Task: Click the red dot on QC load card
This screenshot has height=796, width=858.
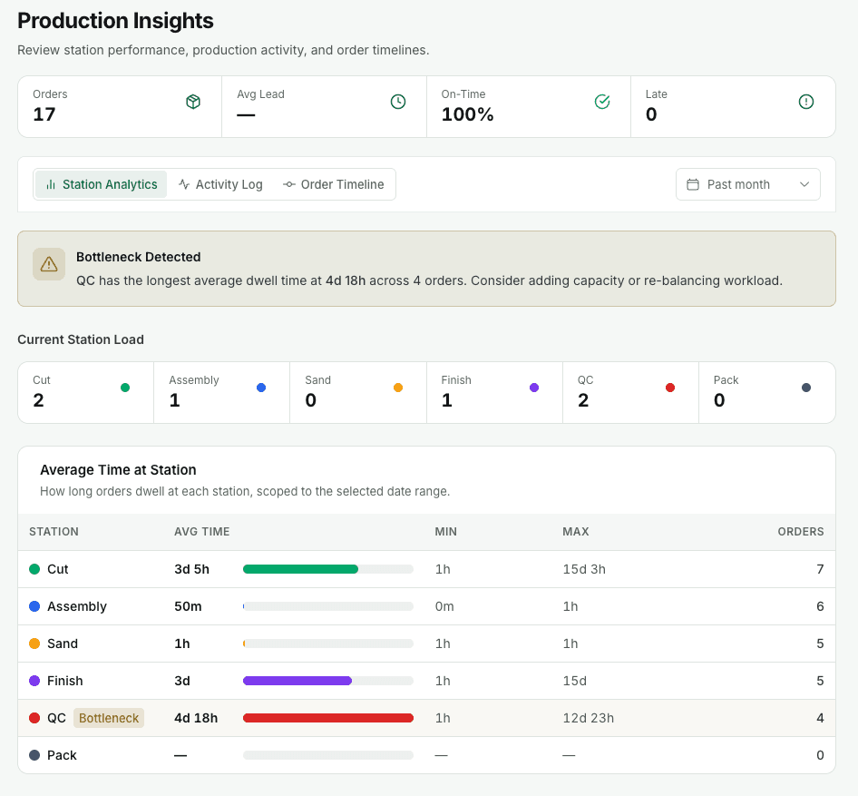Action: tap(669, 388)
